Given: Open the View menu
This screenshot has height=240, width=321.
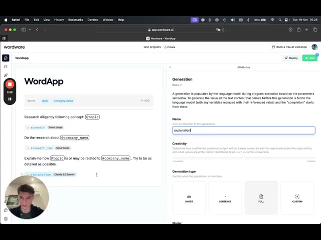Looking at the screenshot, I should [x=47, y=20].
